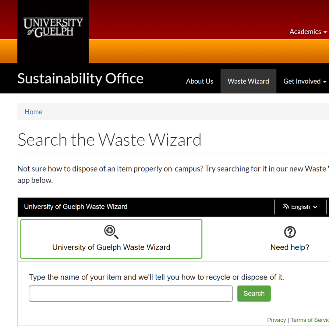This screenshot has width=329, height=329.
Task: Open the Academics dropdown menu
Action: [x=308, y=32]
